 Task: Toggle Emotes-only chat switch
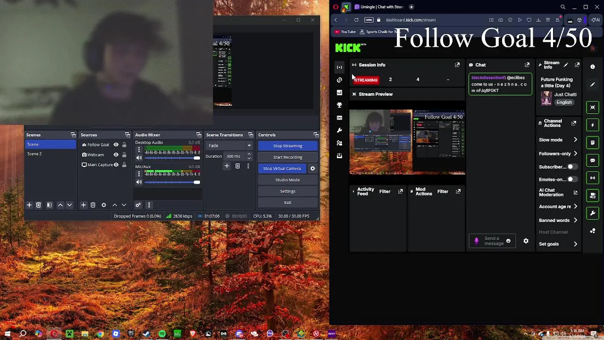(x=572, y=179)
